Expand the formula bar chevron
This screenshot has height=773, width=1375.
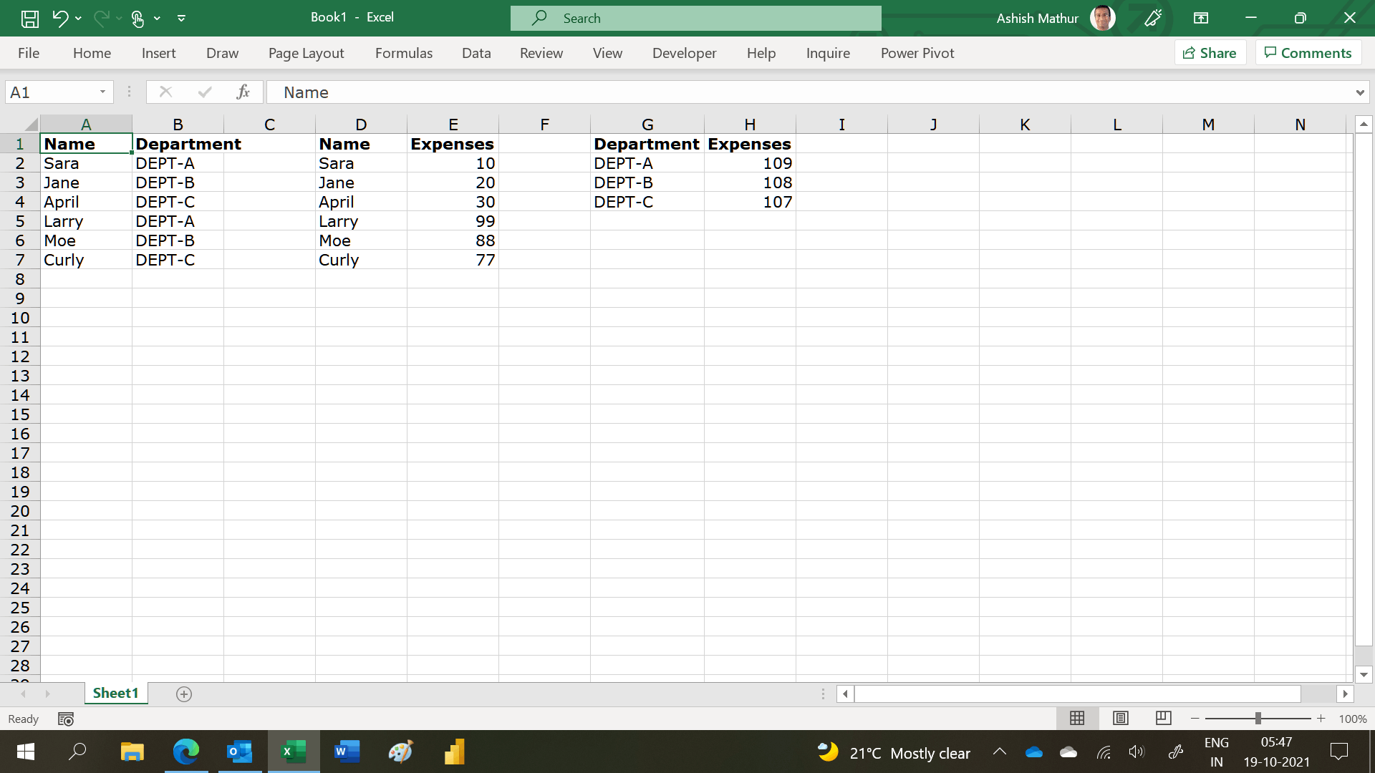pos(1359,92)
